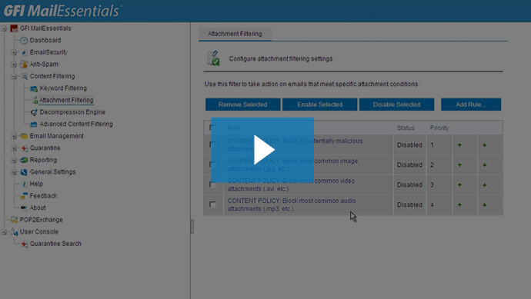This screenshot has height=299, width=531.
Task: Click the POP2Exchange icon
Action: tap(14, 220)
